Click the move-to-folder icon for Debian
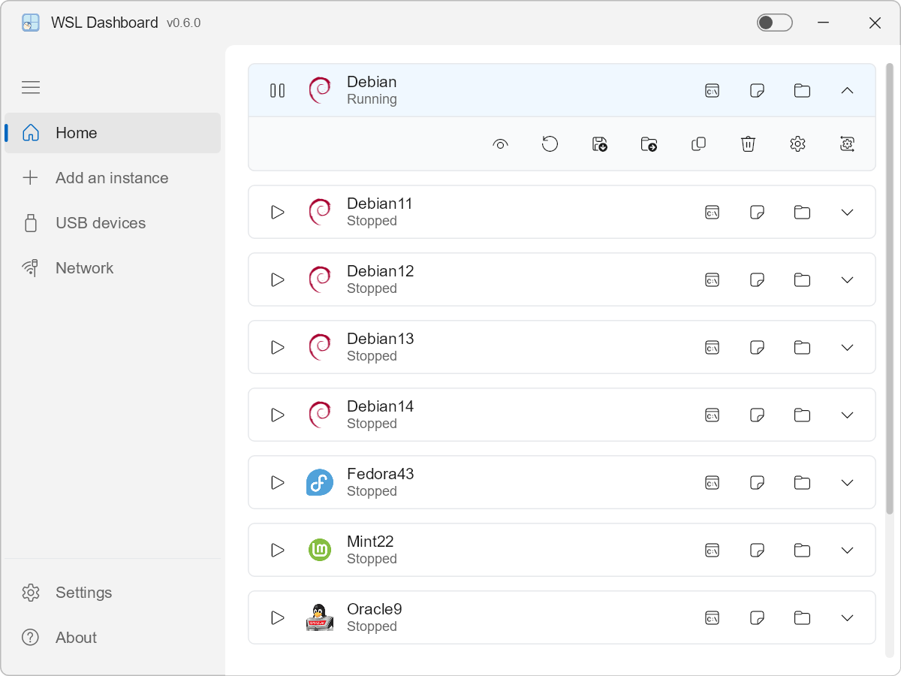 coord(649,143)
